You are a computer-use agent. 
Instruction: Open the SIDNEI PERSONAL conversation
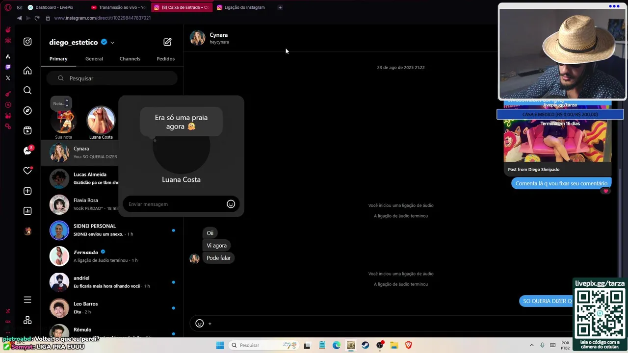[112, 230]
